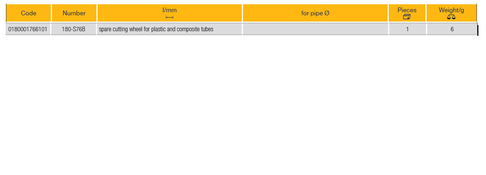Click the length ruler icon under l/mm
Screen dimensions: 486x175
click(x=170, y=17)
